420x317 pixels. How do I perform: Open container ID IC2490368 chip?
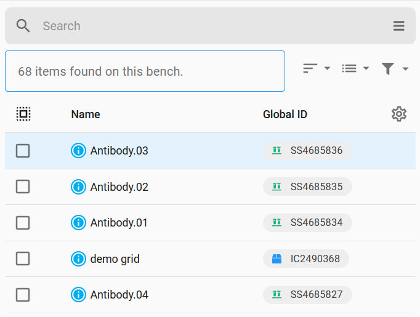click(306, 259)
